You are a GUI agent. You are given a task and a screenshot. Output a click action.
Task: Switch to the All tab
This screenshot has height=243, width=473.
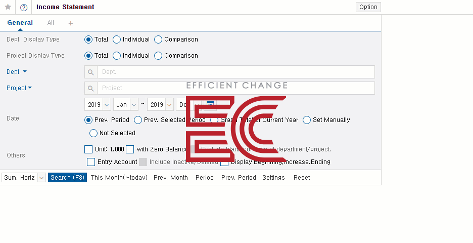point(51,23)
